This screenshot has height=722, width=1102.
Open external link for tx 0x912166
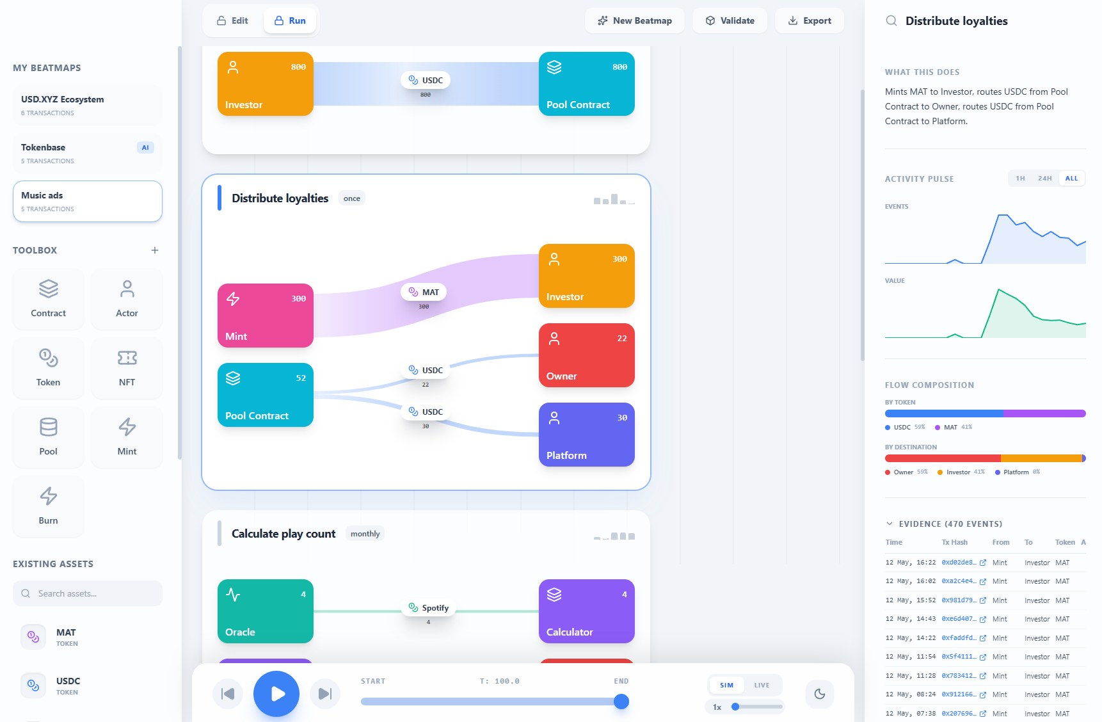tap(983, 694)
